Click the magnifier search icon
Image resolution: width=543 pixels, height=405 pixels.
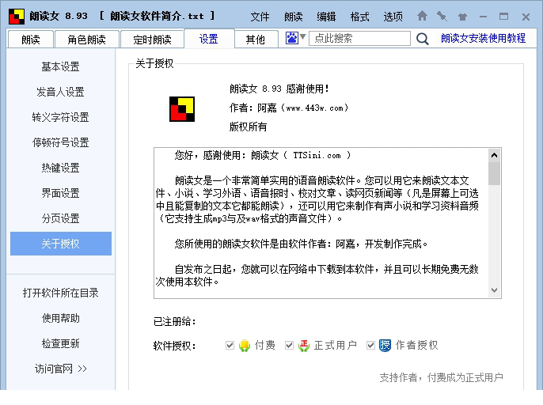click(x=422, y=39)
